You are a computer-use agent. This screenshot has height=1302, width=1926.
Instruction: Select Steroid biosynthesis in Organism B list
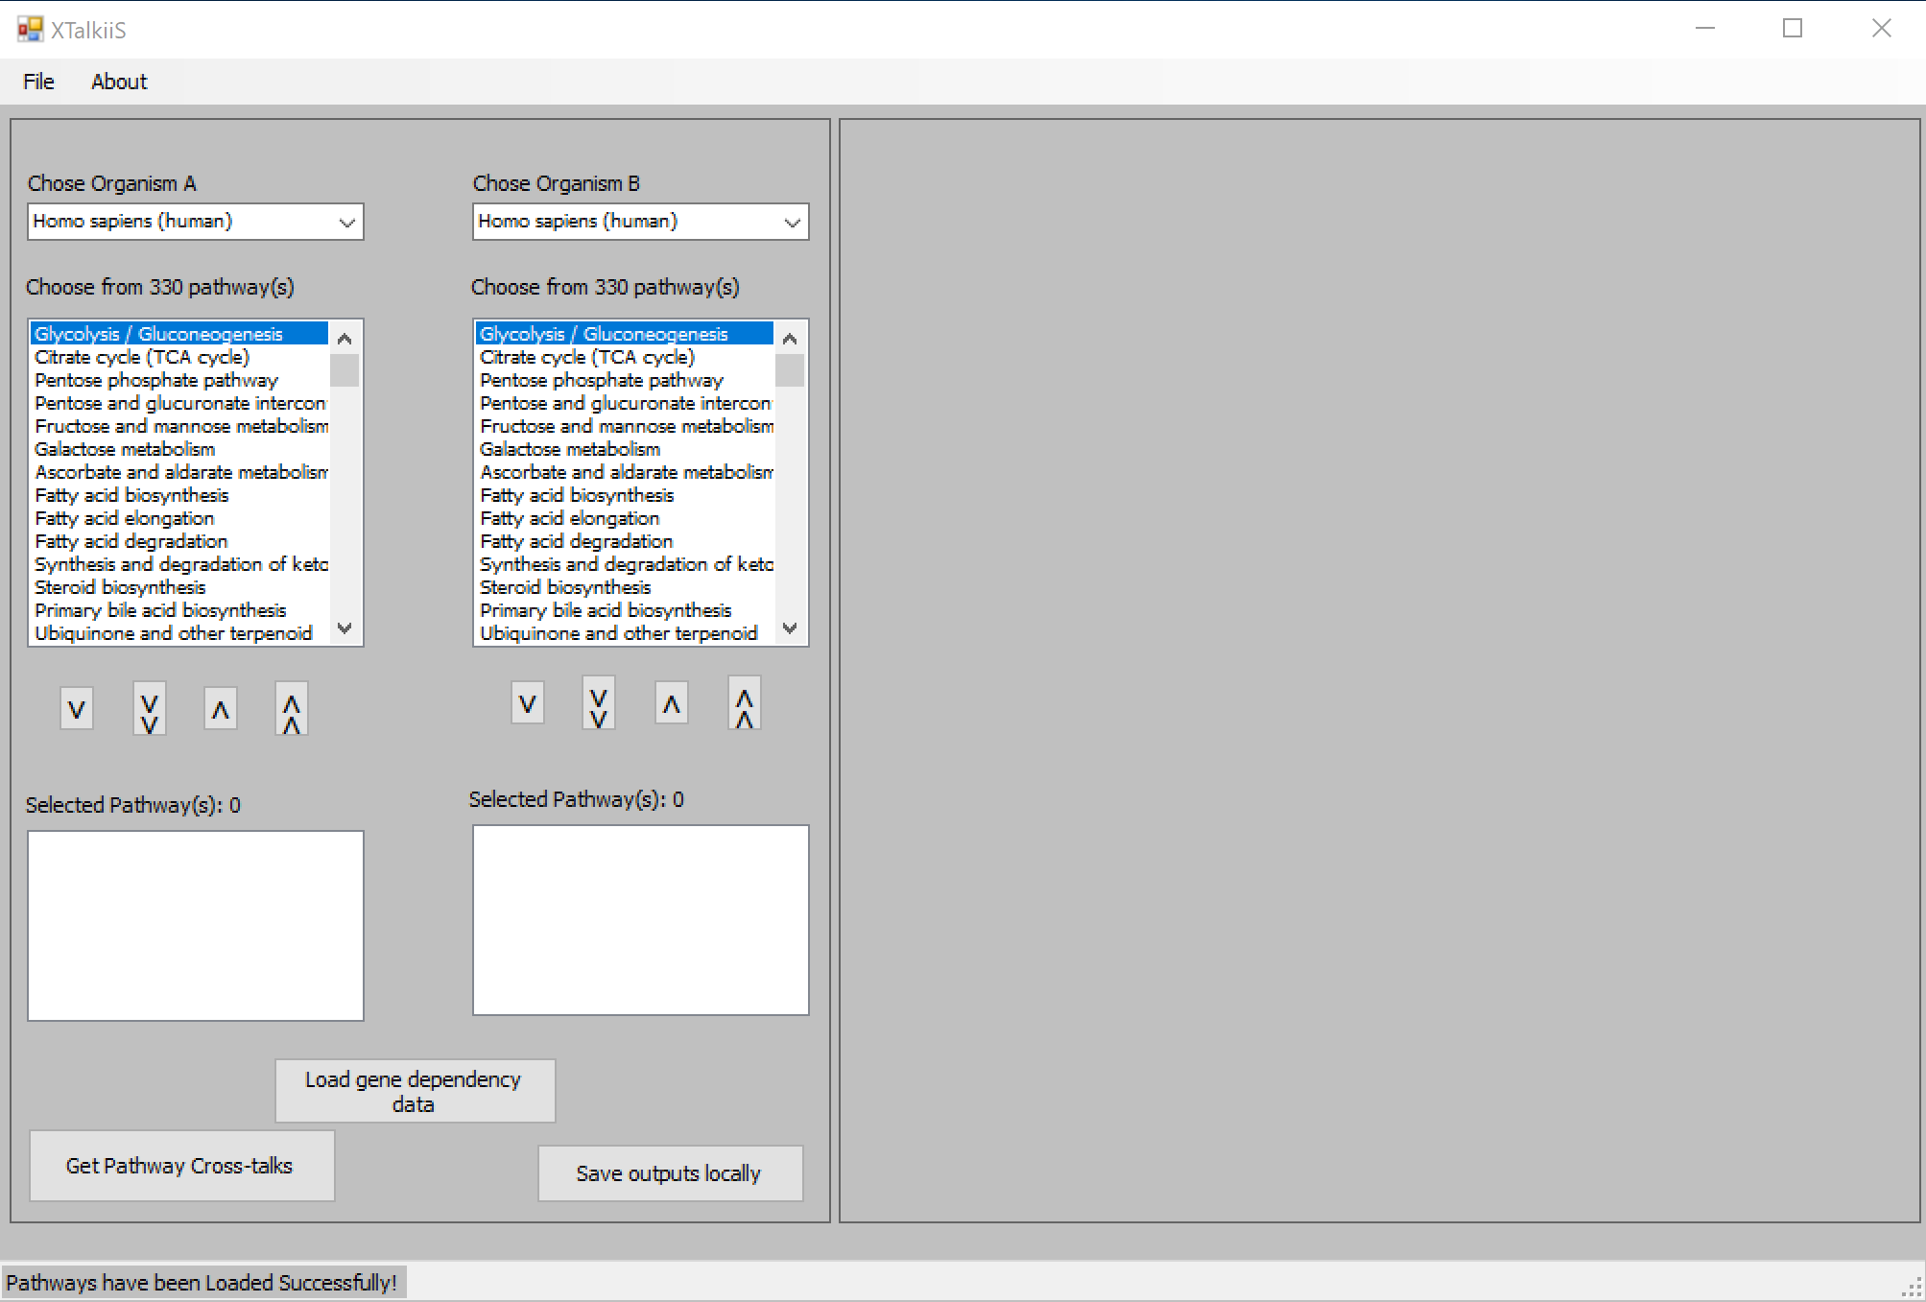click(x=565, y=587)
